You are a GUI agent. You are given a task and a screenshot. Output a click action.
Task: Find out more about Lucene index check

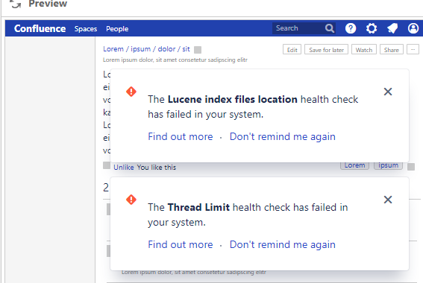click(181, 136)
